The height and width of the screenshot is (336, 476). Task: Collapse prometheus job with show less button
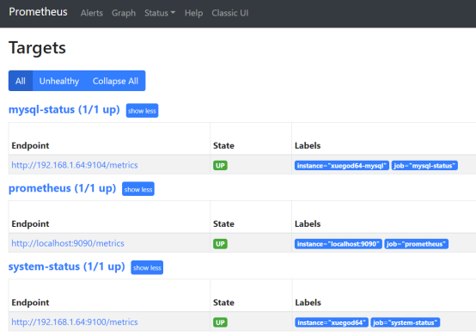click(x=138, y=189)
